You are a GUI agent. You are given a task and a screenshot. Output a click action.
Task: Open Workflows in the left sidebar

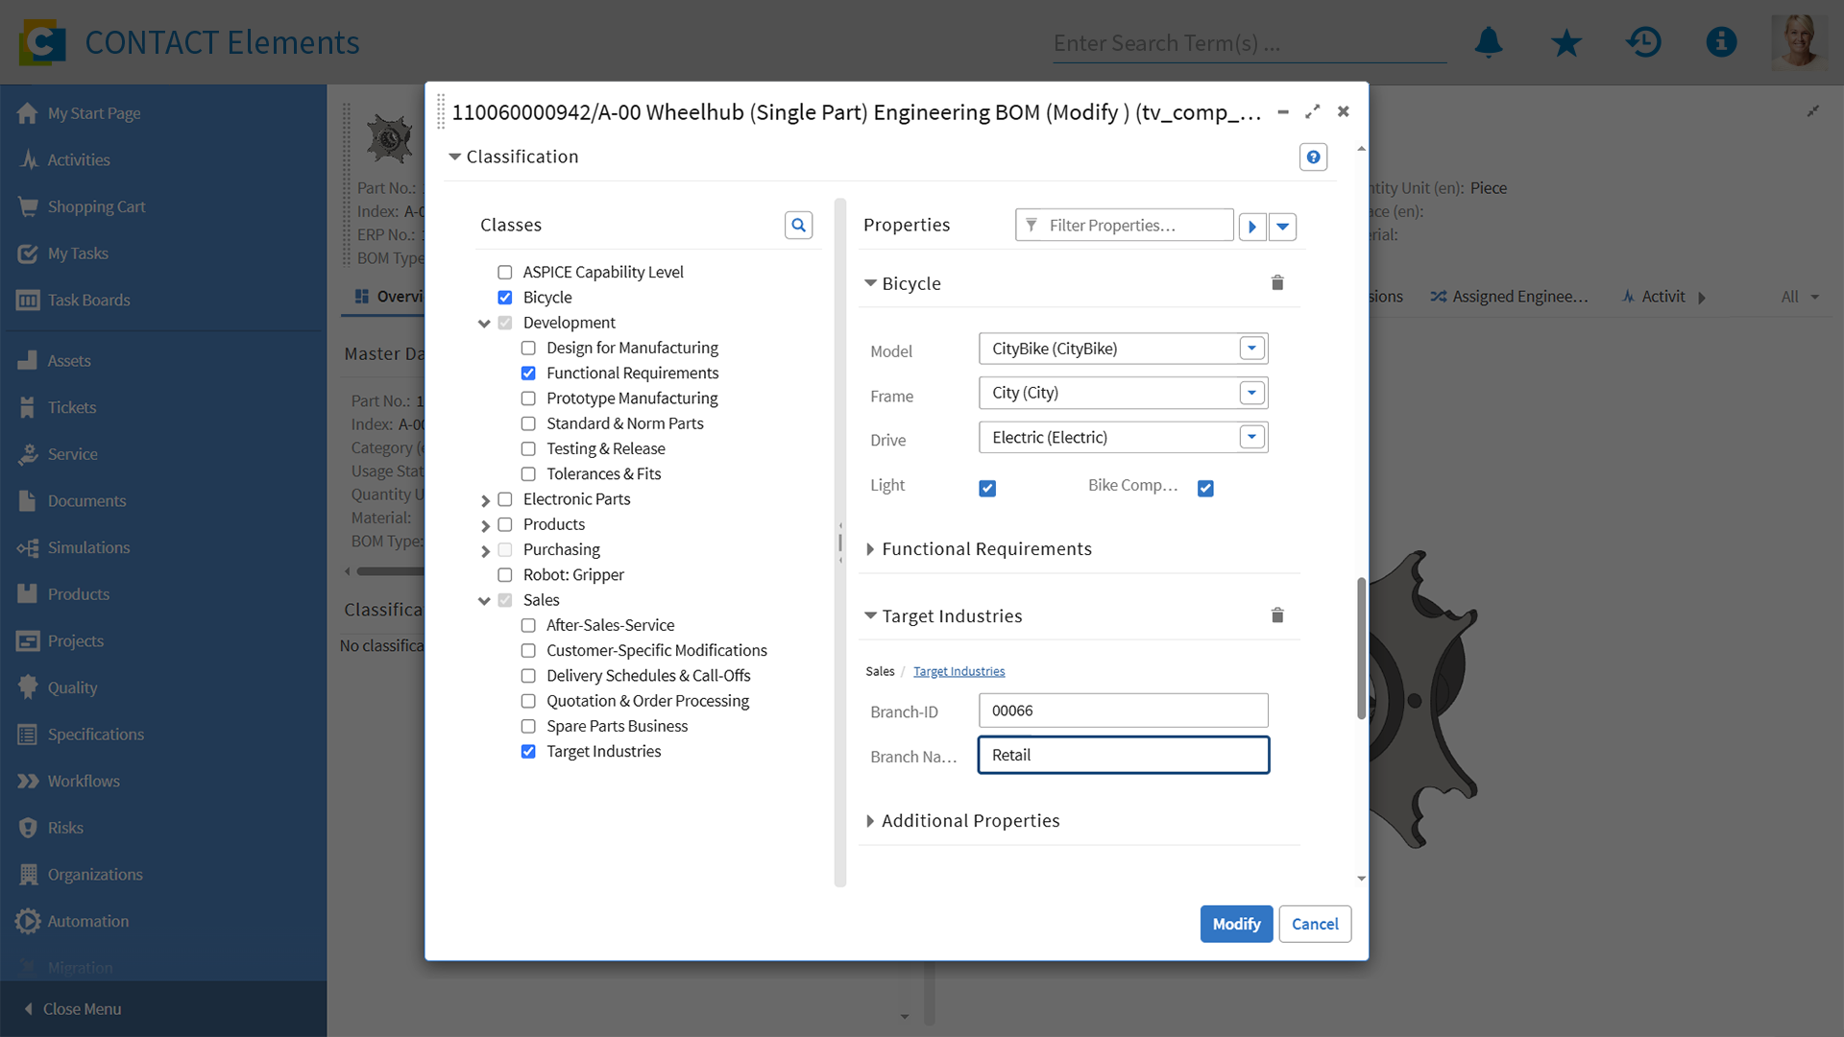click(84, 781)
